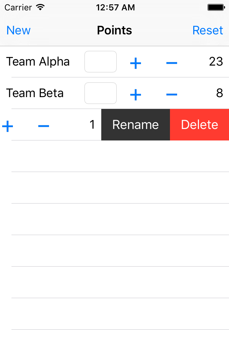Open New in the navigation bar
This screenshot has height=344, width=229.
18,30
